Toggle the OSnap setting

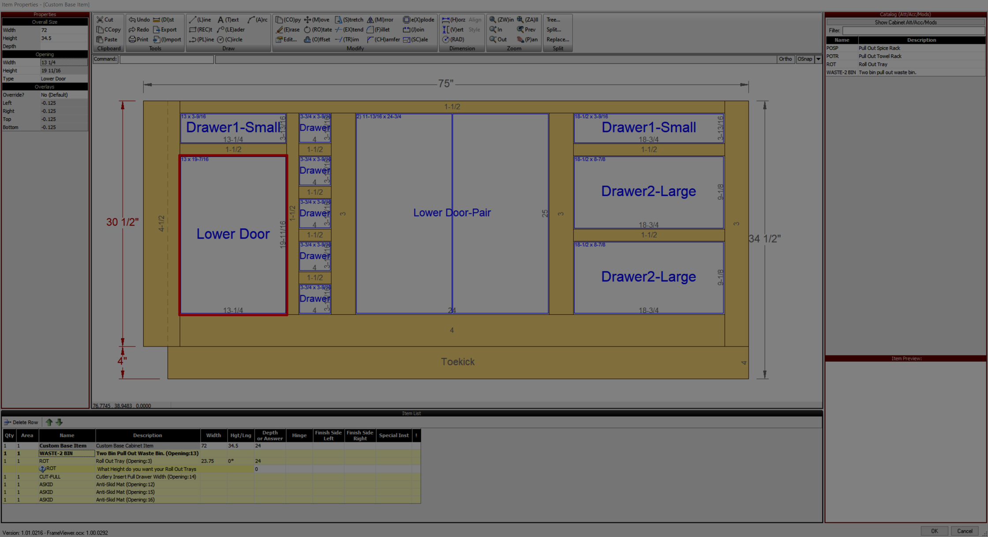pos(804,59)
